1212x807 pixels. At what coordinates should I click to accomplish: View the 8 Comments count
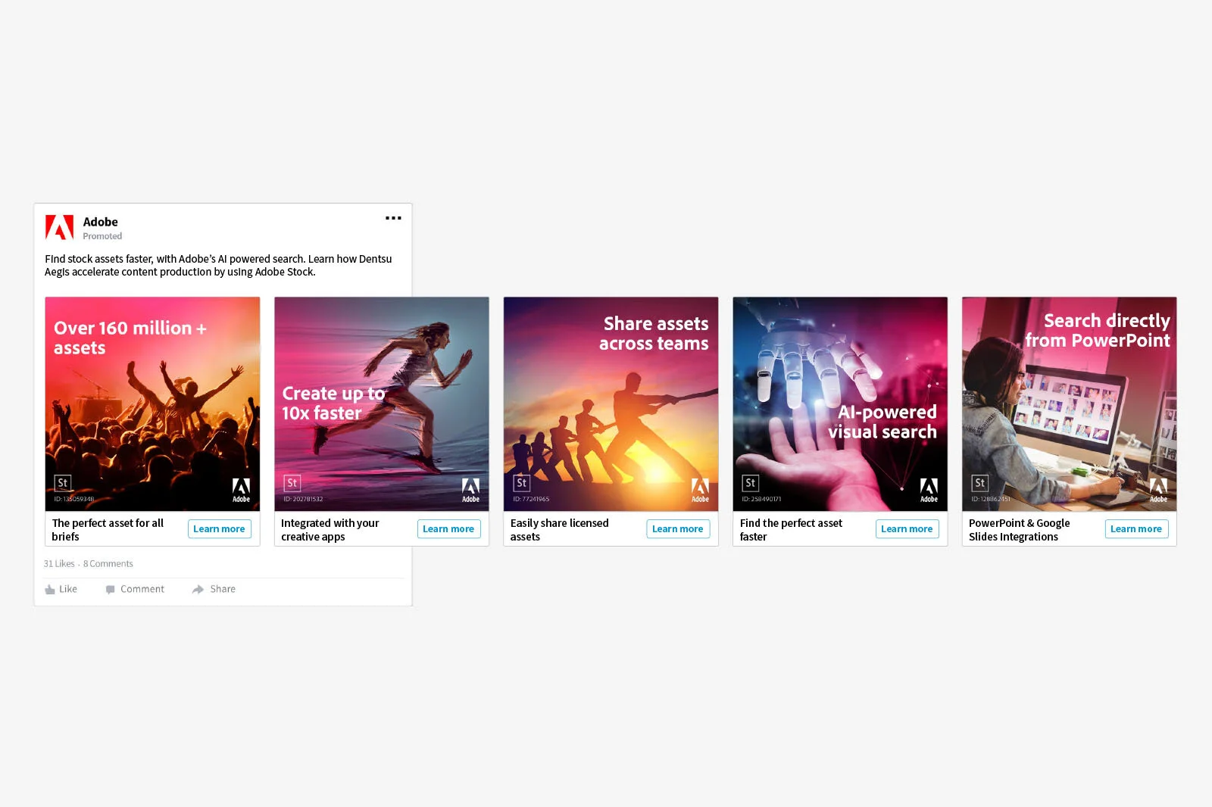pos(108,564)
